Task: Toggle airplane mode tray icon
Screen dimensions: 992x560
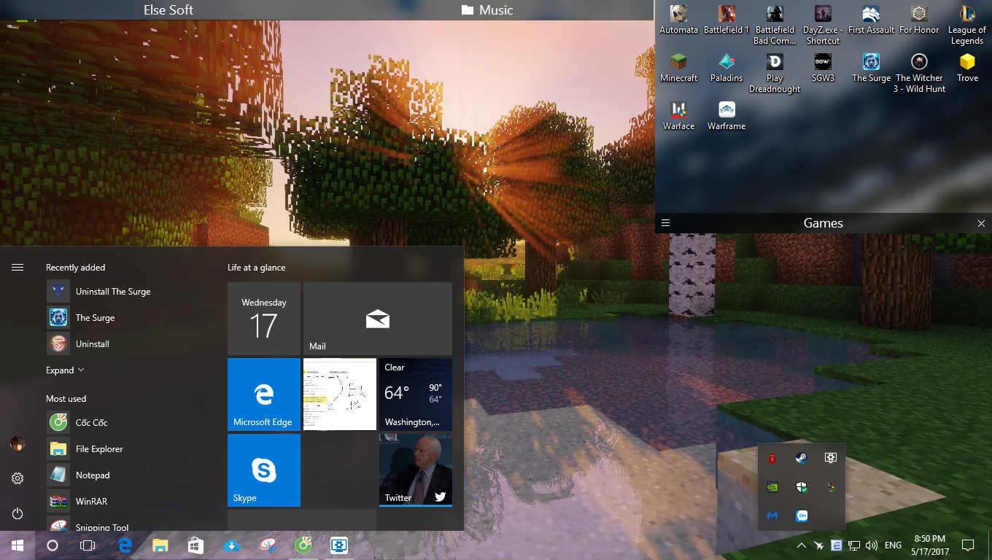Action: (818, 545)
